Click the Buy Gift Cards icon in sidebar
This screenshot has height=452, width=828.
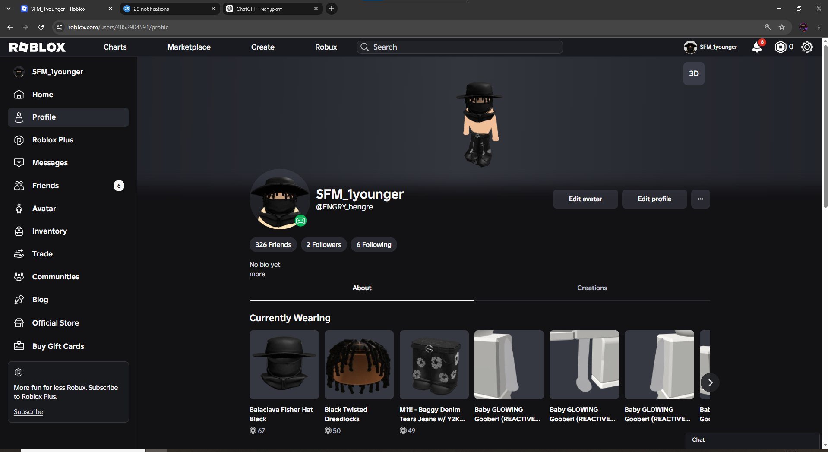19,346
